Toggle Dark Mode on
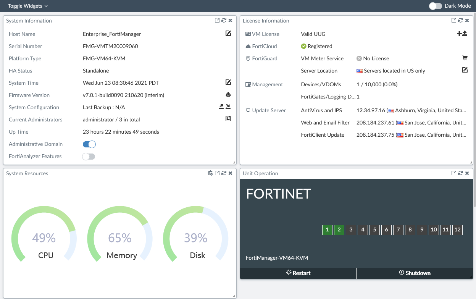476x299 pixels. [435, 6]
